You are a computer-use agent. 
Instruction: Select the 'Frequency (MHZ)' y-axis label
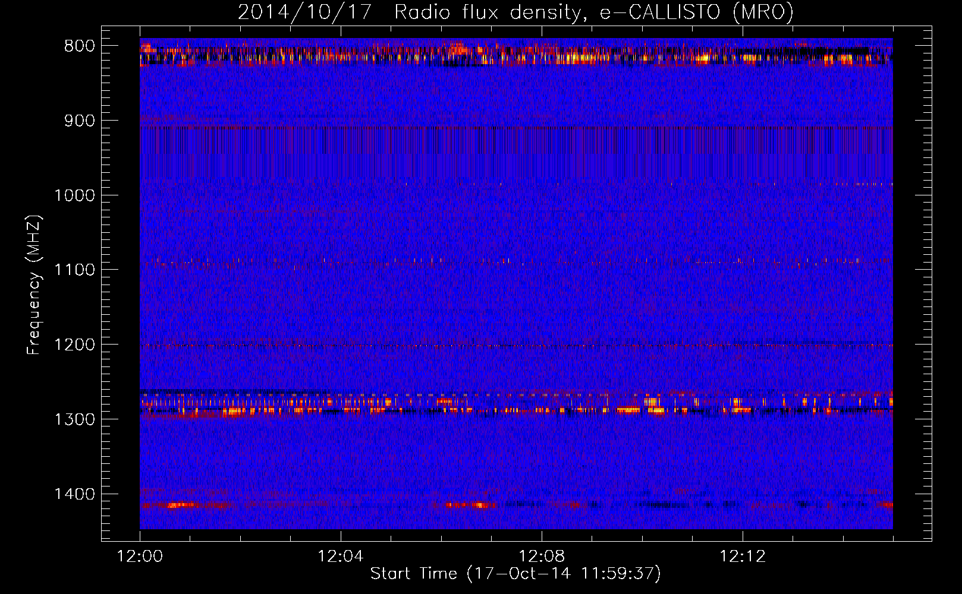34,285
